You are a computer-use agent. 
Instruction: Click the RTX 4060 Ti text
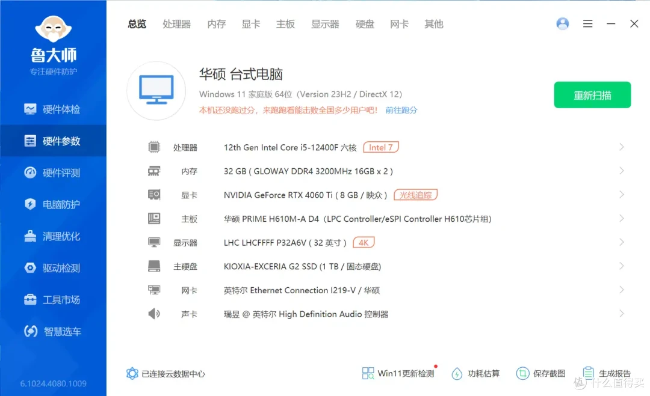pyautogui.click(x=306, y=195)
